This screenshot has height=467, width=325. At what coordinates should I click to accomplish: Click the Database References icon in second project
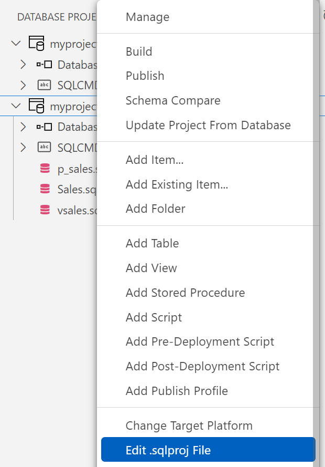click(x=45, y=127)
